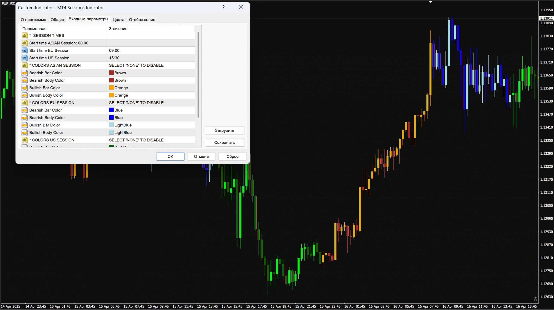
Task: Click string icon beside COLORS EU SESSION
Action: (24, 103)
